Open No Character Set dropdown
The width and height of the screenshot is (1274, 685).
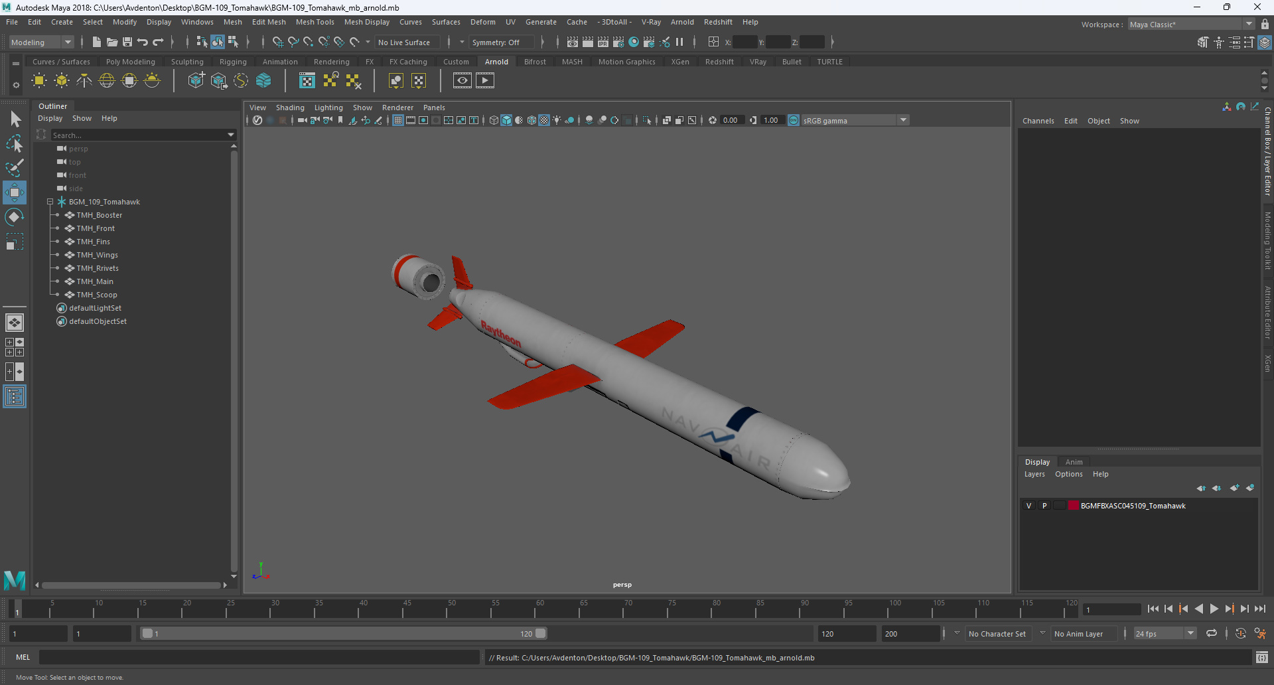tap(999, 634)
